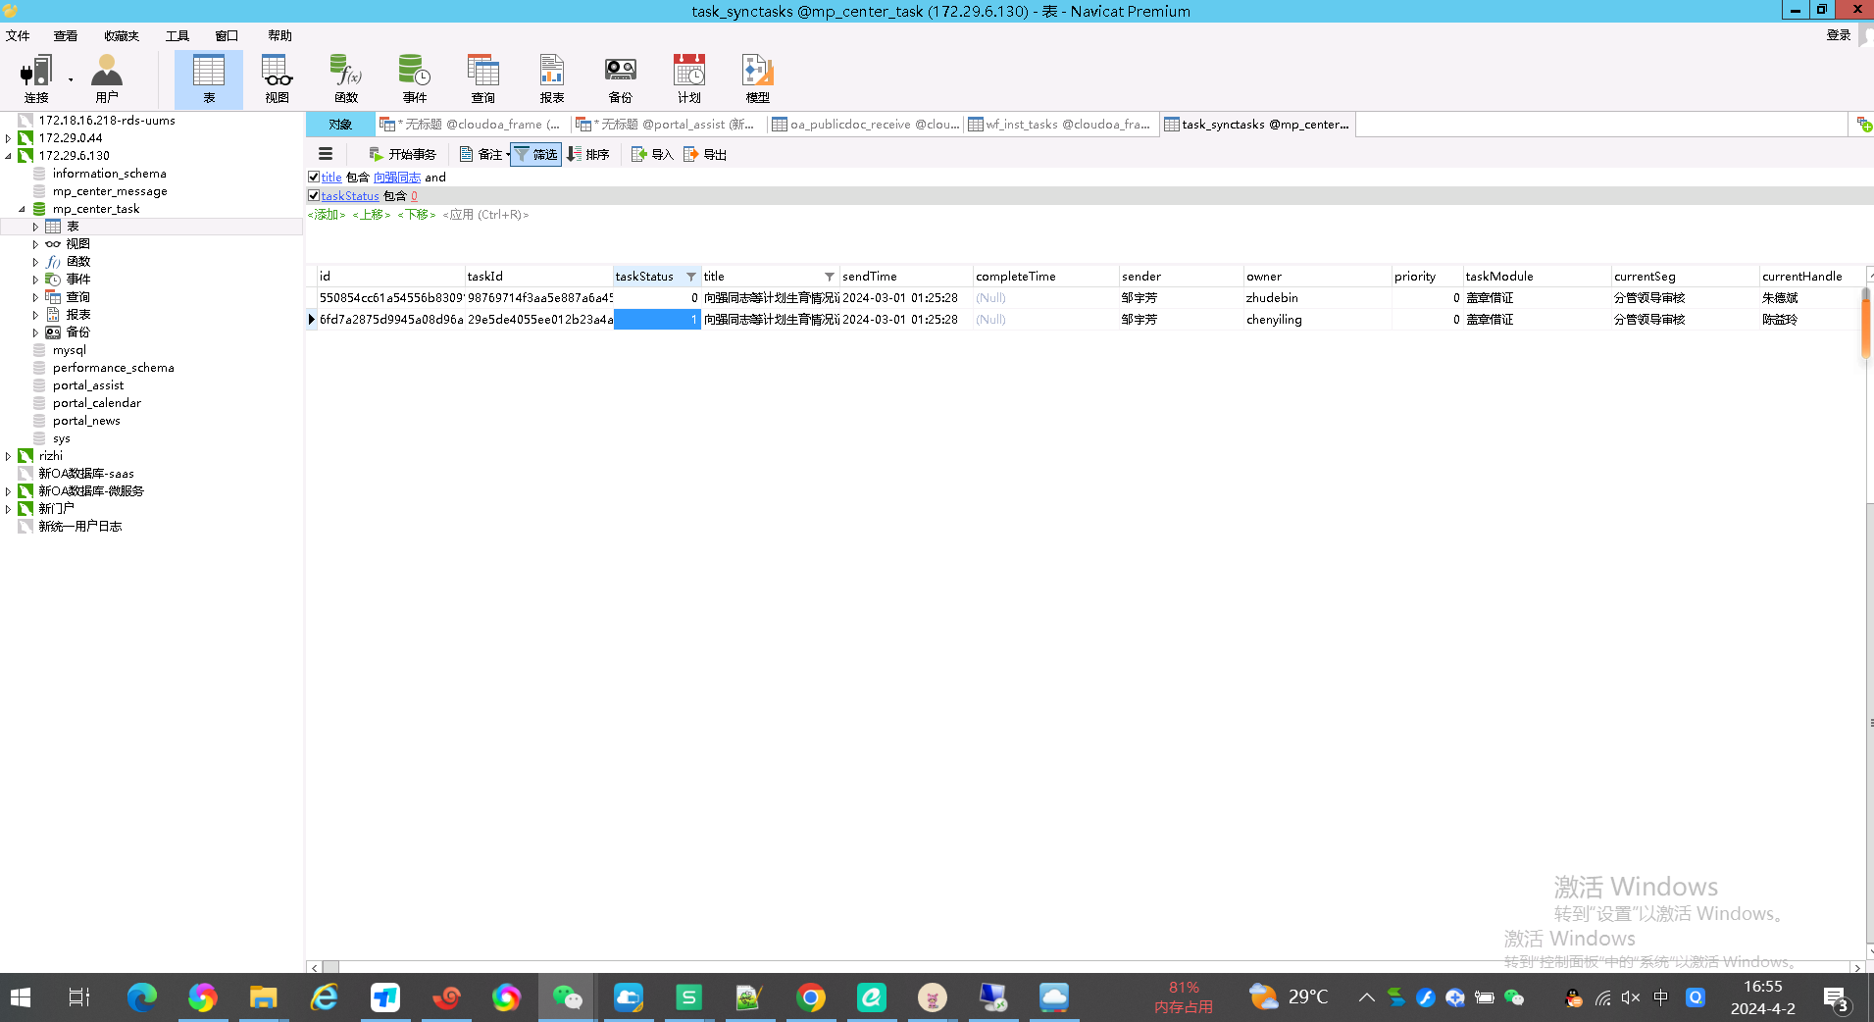This screenshot has width=1874, height=1022.
Task: Switch to the oa_publicdoc_receive tab
Action: [x=866, y=125]
